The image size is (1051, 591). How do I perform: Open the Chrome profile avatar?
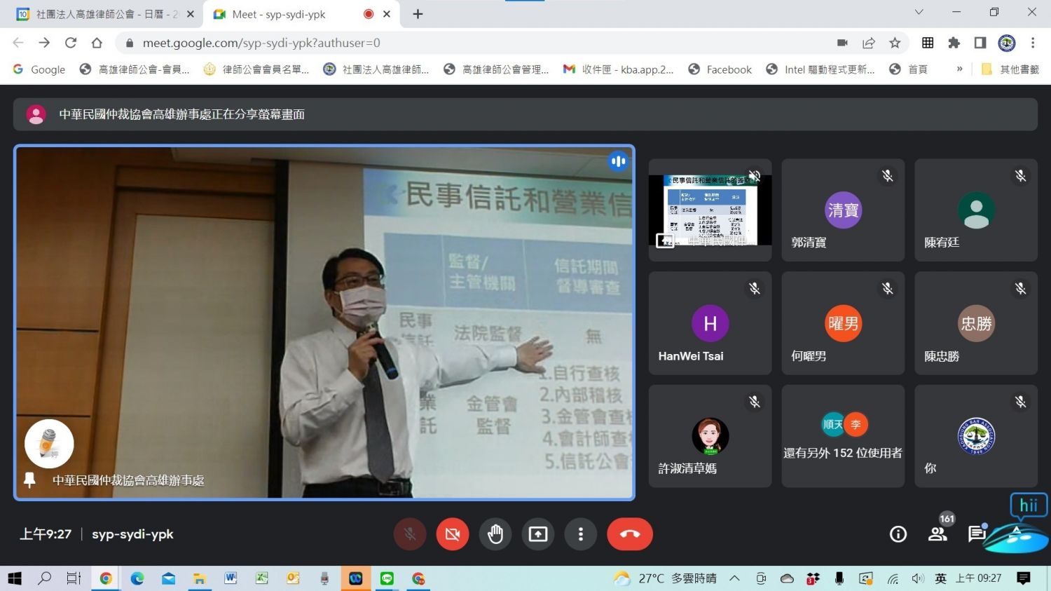click(1007, 43)
